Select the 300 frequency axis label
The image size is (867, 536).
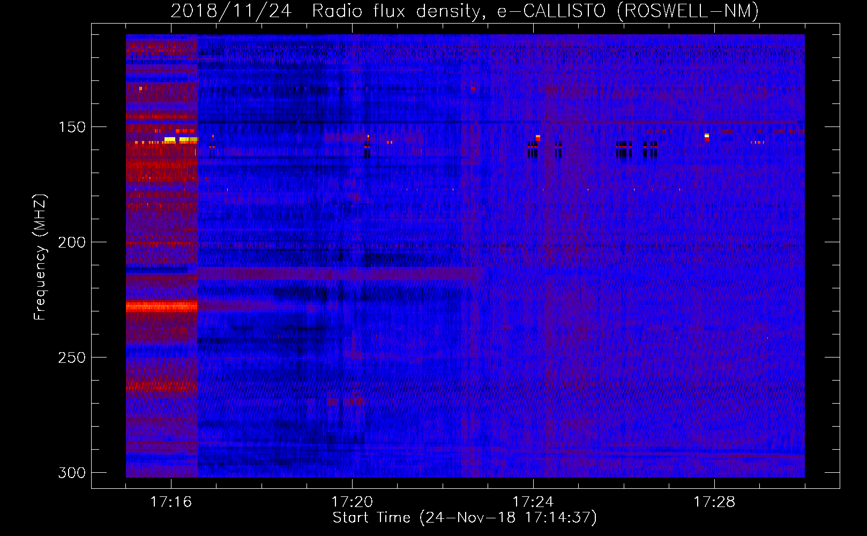72,473
